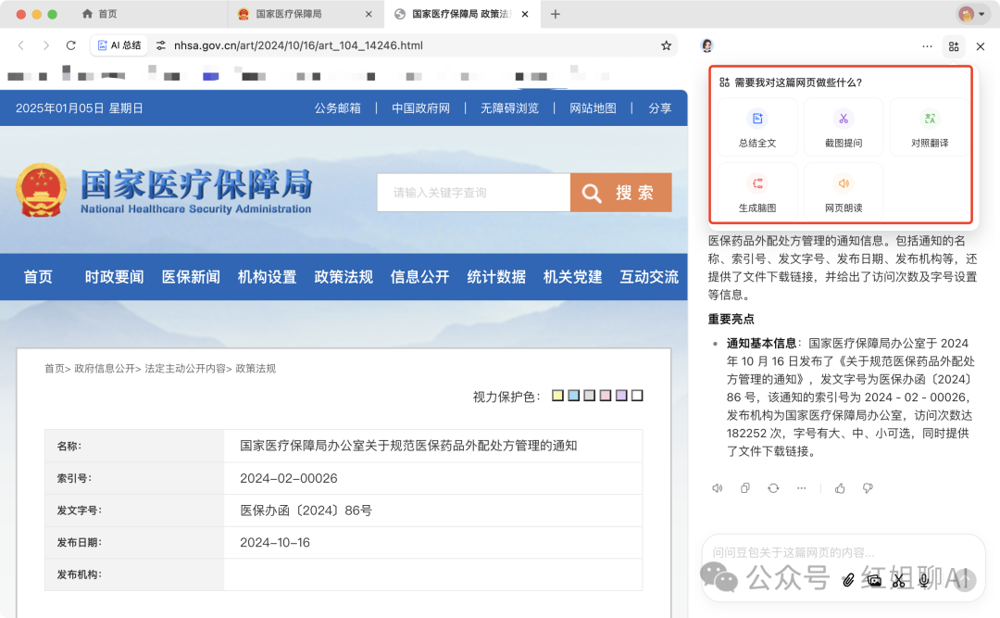This screenshot has height=618, width=1000.
Task: Click 首页 in the breadcrumb
Action: 55,369
